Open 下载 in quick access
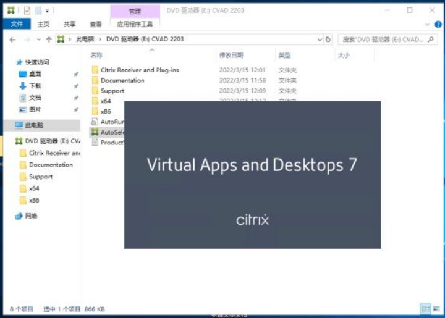The width and height of the screenshot is (445, 318). point(30,86)
